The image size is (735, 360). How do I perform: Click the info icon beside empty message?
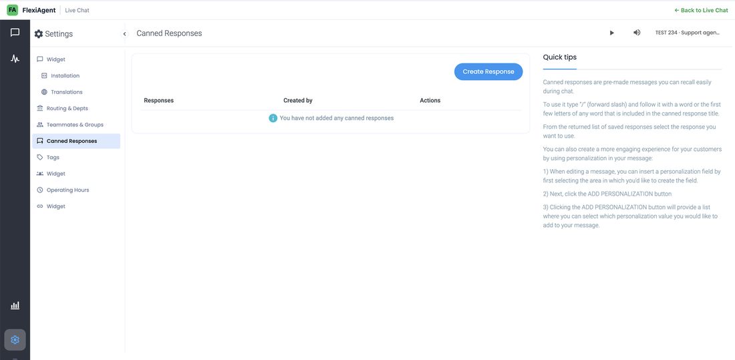273,118
